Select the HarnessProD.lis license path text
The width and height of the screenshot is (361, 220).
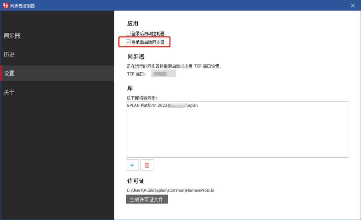(170, 190)
